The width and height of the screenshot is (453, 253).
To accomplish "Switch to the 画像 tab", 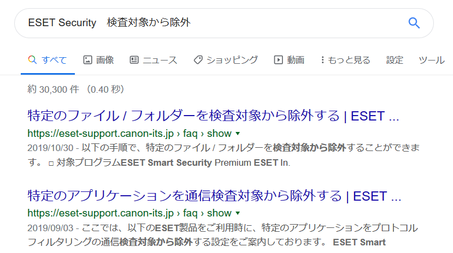I will click(x=105, y=60).
